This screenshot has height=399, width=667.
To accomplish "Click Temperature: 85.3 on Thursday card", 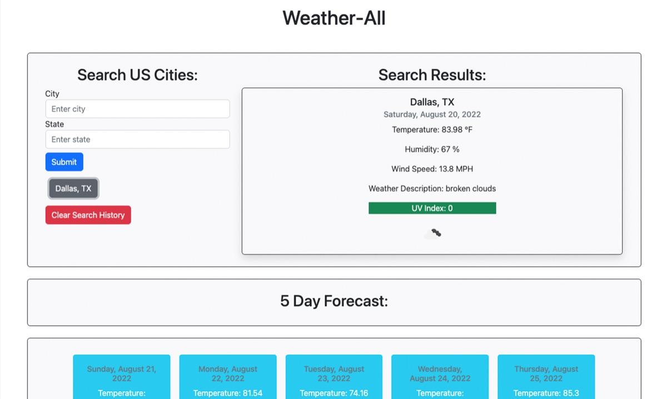I will pyautogui.click(x=546, y=393).
